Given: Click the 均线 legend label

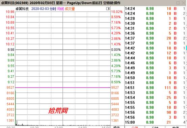Looking at the screenshot, I should point(60,9).
